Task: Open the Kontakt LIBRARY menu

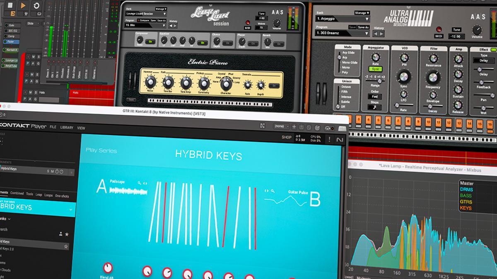Action: pyautogui.click(x=66, y=128)
